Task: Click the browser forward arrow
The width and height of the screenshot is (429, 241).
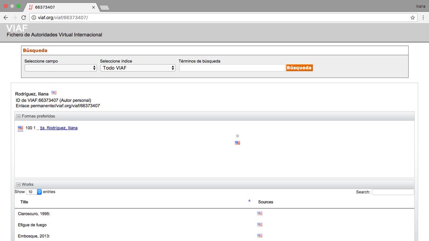Action: click(x=15, y=18)
